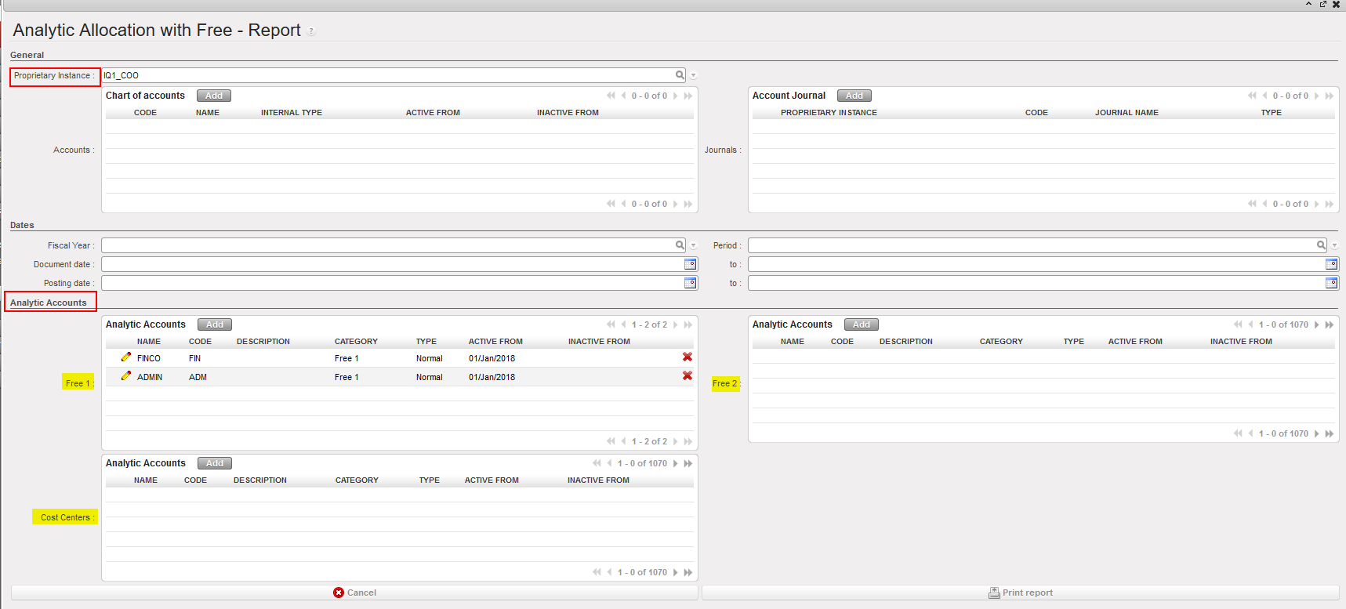Add an analytic account to Cost Centers
The width and height of the screenshot is (1346, 609).
point(214,463)
